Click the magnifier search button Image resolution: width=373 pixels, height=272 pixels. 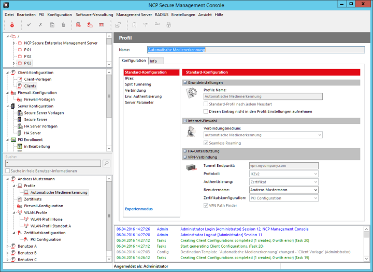[x=107, y=163]
